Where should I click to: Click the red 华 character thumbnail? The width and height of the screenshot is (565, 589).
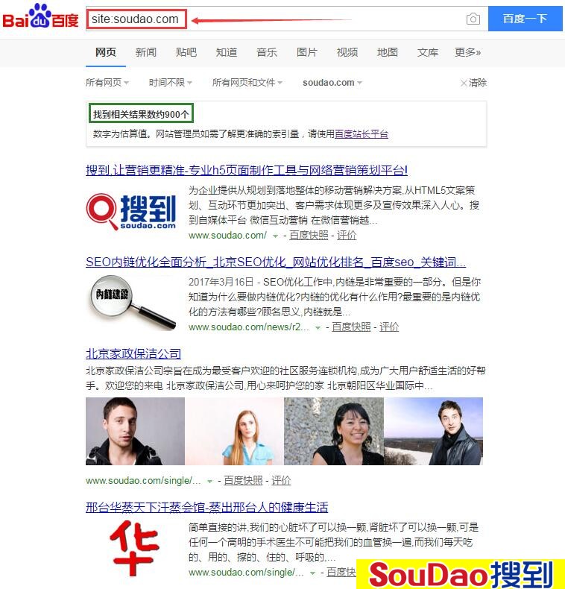(134, 548)
